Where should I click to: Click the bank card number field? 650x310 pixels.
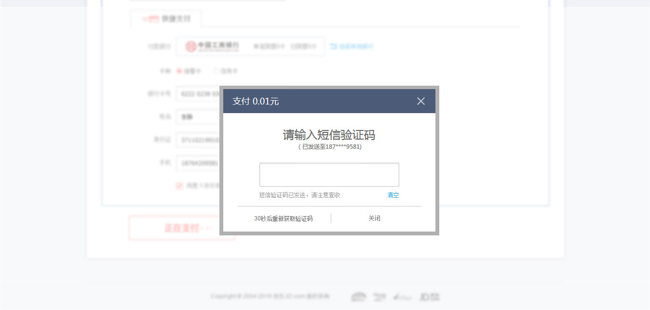click(198, 94)
